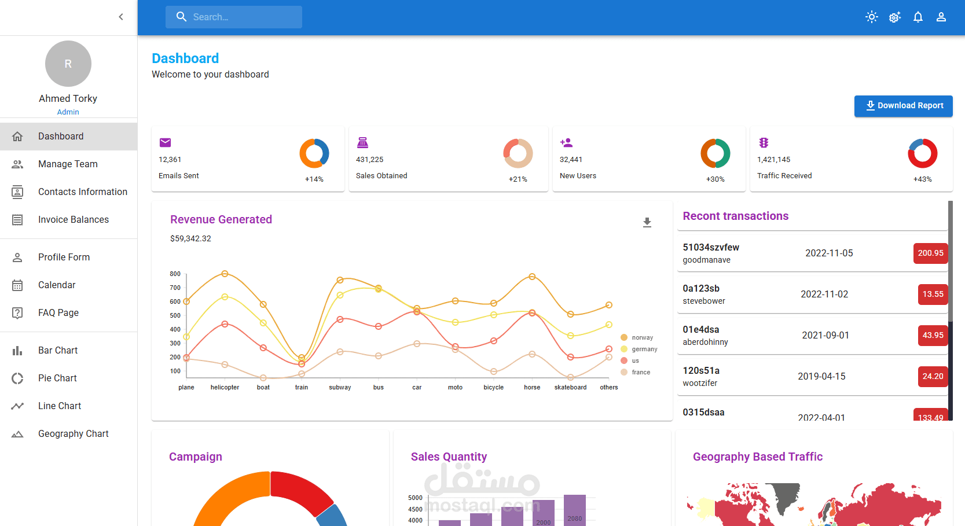Open notifications with the bell icon
Image resolution: width=965 pixels, height=526 pixels.
(918, 17)
